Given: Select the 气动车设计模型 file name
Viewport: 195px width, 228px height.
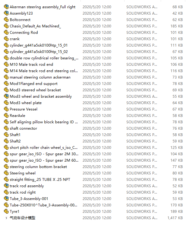Looking at the screenshot, I should point(22,218).
